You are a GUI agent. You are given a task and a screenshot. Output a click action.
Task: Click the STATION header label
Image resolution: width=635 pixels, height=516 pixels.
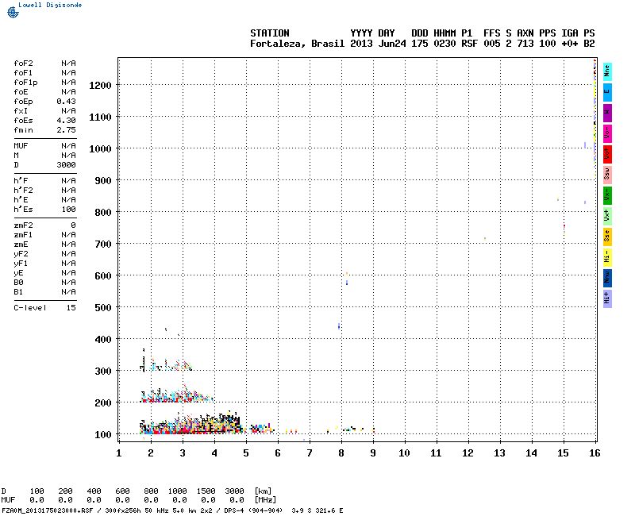tap(270, 33)
